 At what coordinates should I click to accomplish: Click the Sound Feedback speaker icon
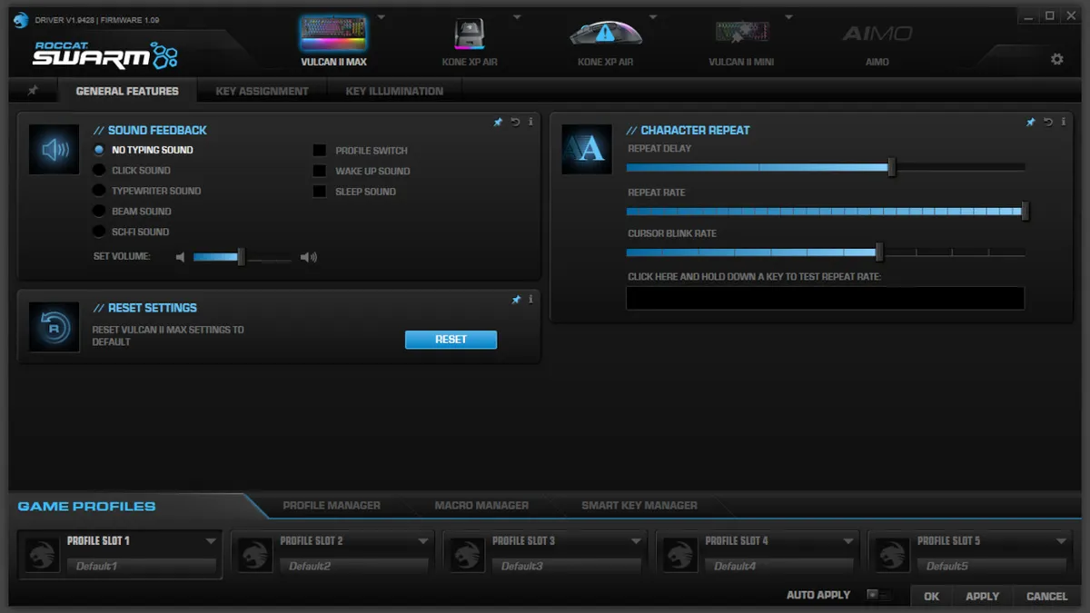click(x=54, y=149)
